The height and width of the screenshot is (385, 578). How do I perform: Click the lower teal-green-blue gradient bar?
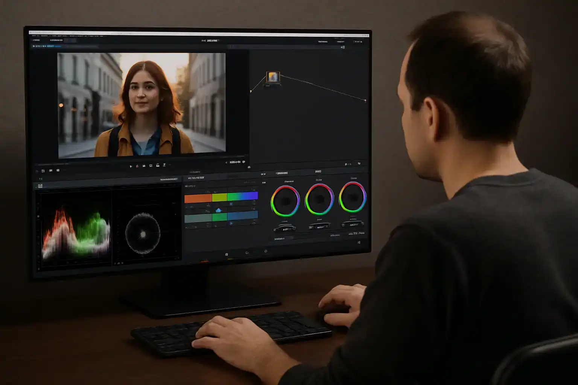coord(221,217)
